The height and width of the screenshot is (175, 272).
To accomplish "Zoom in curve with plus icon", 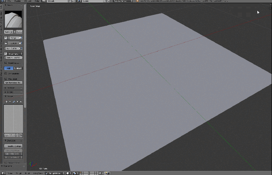I will [x=6, y=102].
